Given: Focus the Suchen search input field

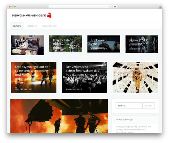Looking at the screenshot, I should tap(129, 106).
